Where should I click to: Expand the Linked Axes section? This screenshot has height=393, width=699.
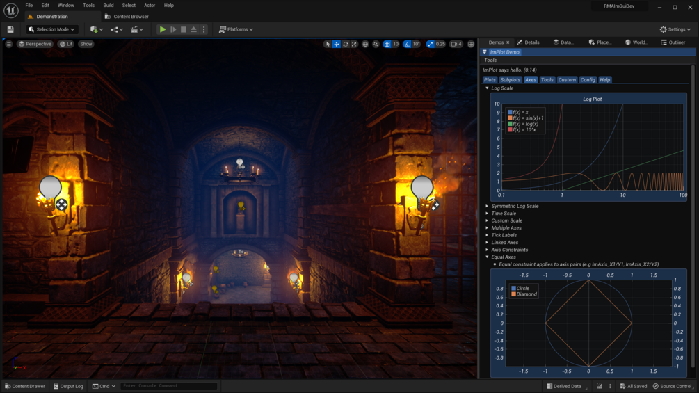488,242
